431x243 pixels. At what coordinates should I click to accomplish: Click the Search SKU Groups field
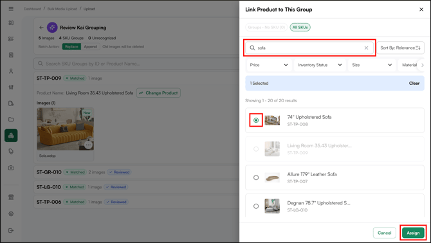point(136,64)
